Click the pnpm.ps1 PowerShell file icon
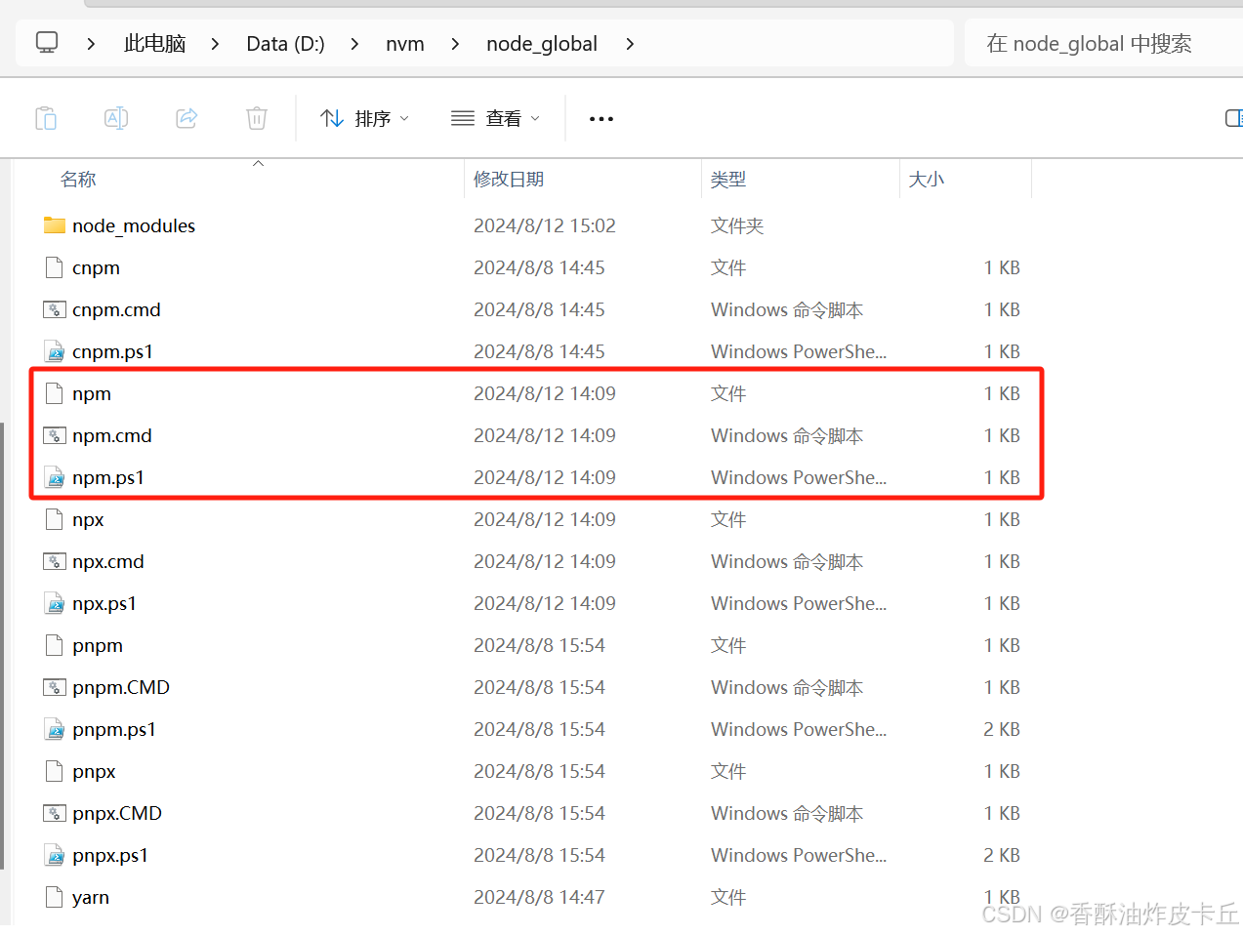Screen dimensions: 1243x935 (x=55, y=729)
